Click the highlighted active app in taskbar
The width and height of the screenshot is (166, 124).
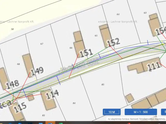point(50,122)
